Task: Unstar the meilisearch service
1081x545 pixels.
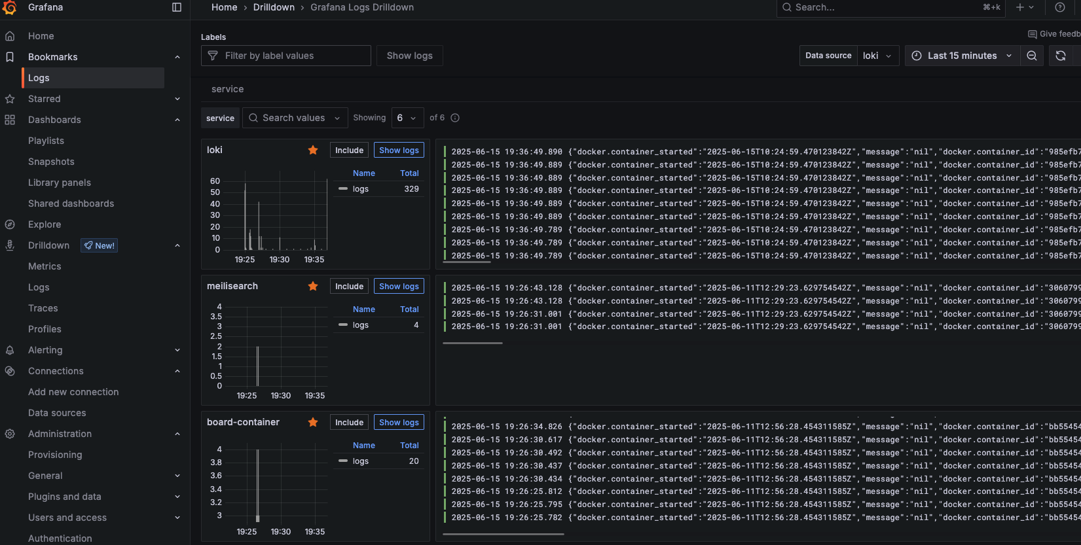Action: tap(313, 286)
